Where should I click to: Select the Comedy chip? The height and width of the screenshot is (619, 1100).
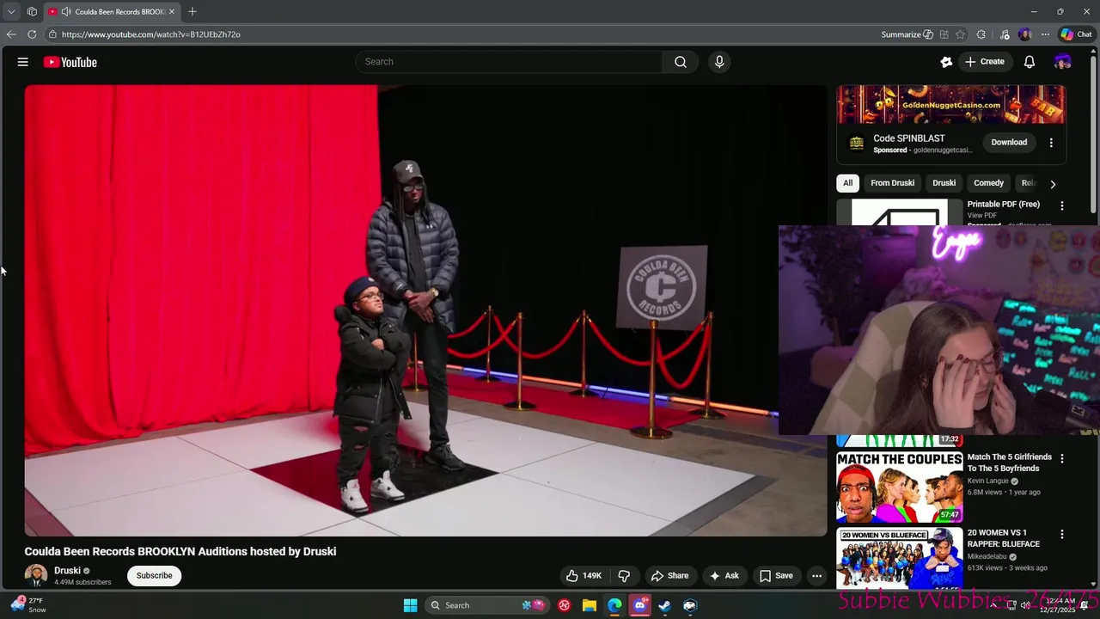click(x=988, y=183)
